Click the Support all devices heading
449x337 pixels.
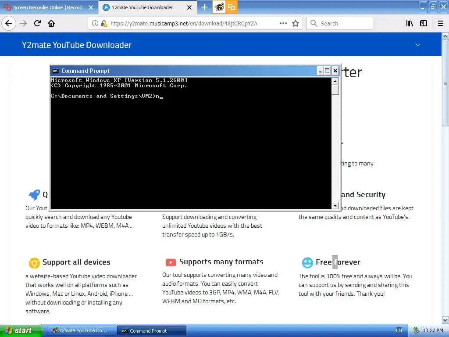tap(76, 262)
